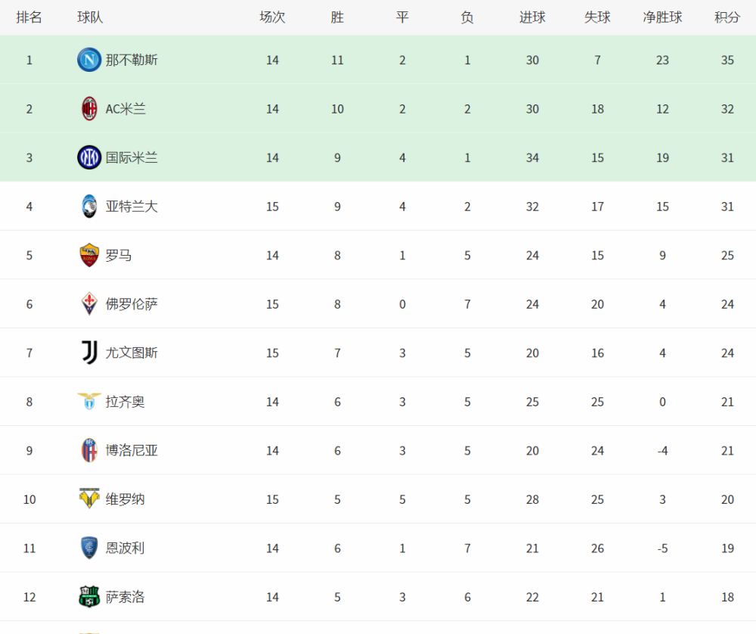Click the Napoli club crest icon
Screen dimensions: 756x634
[89, 60]
